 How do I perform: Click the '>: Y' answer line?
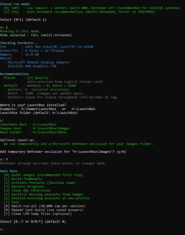(4, 159)
